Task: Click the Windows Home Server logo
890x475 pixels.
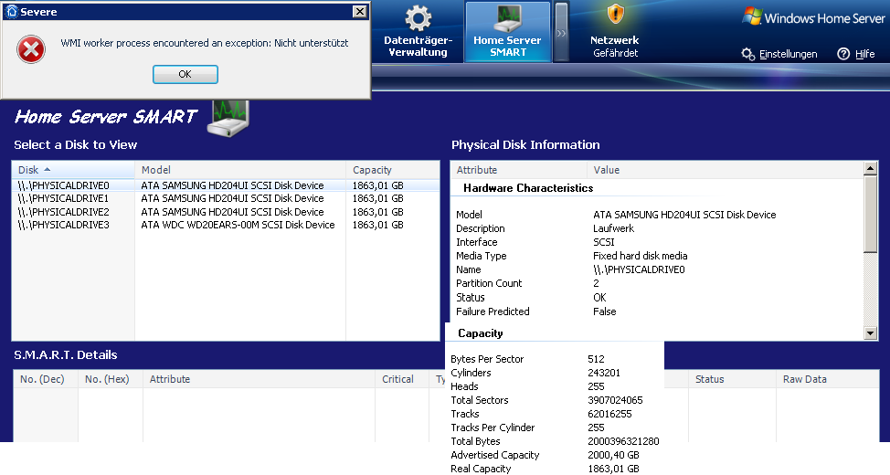Action: point(814,17)
